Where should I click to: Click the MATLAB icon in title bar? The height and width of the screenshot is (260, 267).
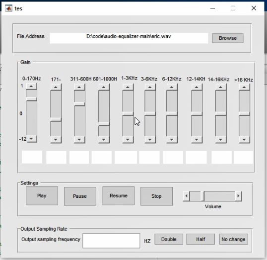click(x=8, y=8)
